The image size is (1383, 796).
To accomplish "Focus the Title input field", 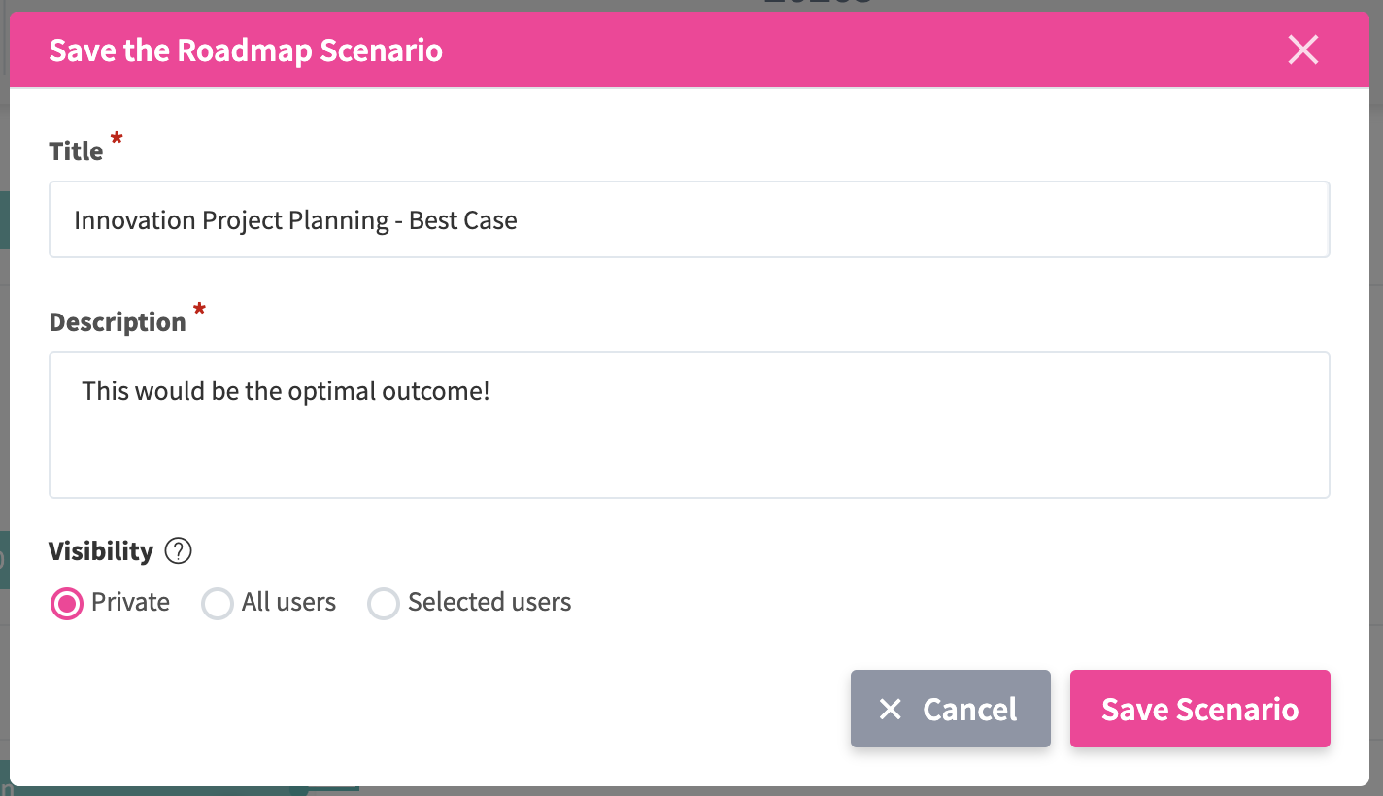I will 874,220.
